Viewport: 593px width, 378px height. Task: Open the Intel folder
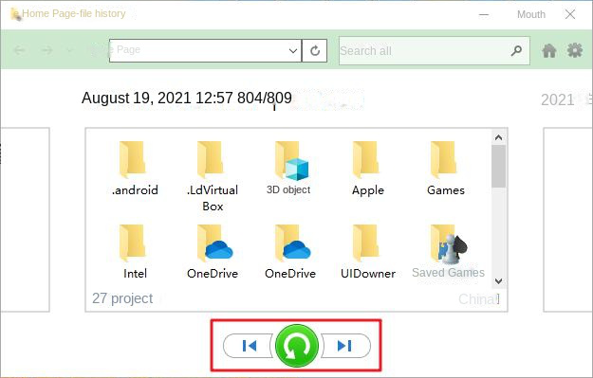click(135, 251)
